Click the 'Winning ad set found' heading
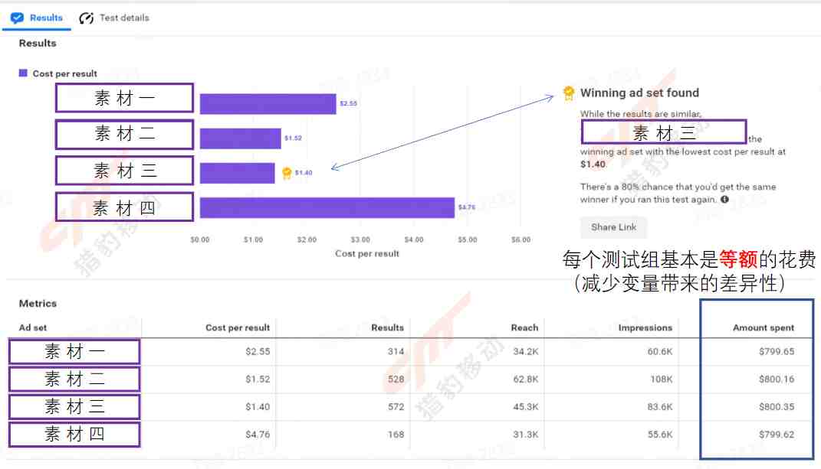The image size is (821, 469). 639,93
